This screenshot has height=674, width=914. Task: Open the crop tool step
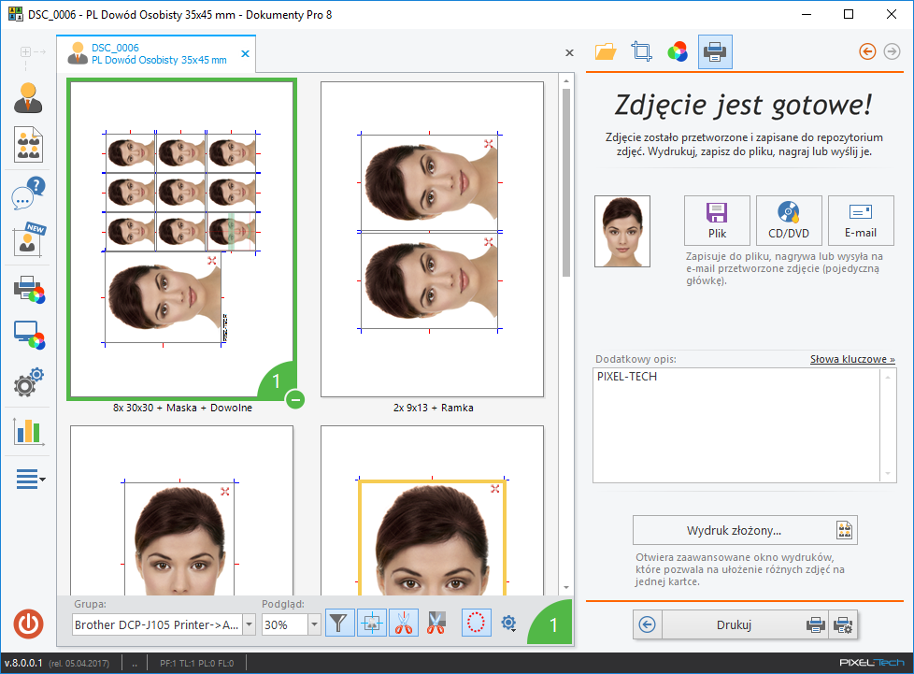click(641, 51)
